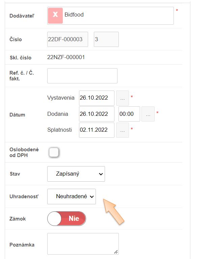Remove the Bidfood supplier with the X icon

point(55,16)
